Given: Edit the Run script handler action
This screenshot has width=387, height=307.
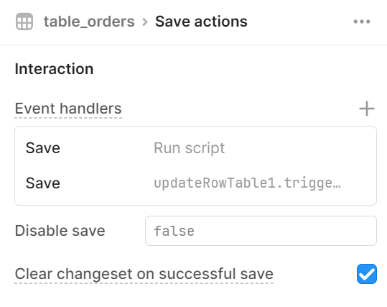Looking at the screenshot, I should (190, 148).
